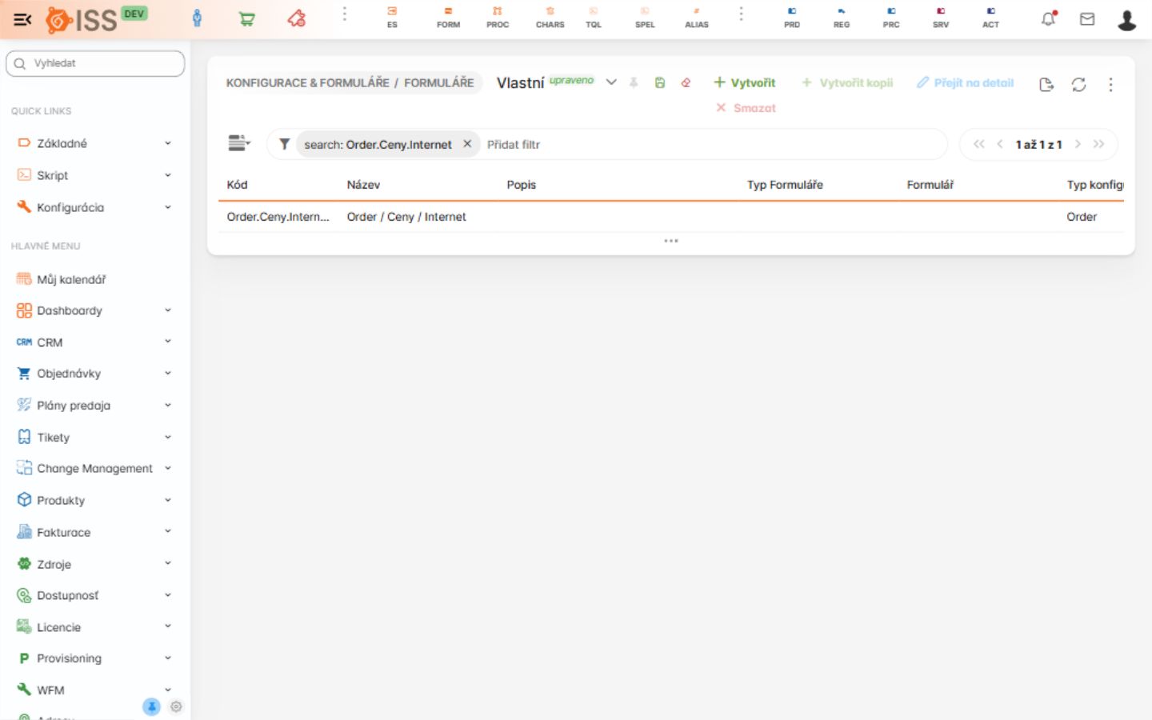1152x720 pixels.
Task: Click the filter funnel icon
Action: tap(284, 144)
